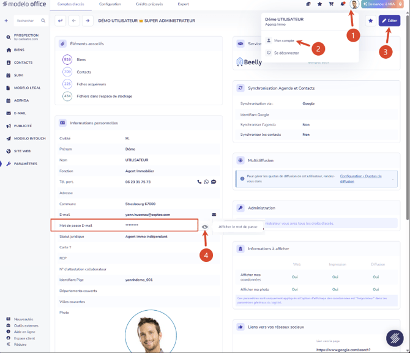This screenshot has width=410, height=353.
Task: Go to next user with right arrow
Action: [88, 21]
